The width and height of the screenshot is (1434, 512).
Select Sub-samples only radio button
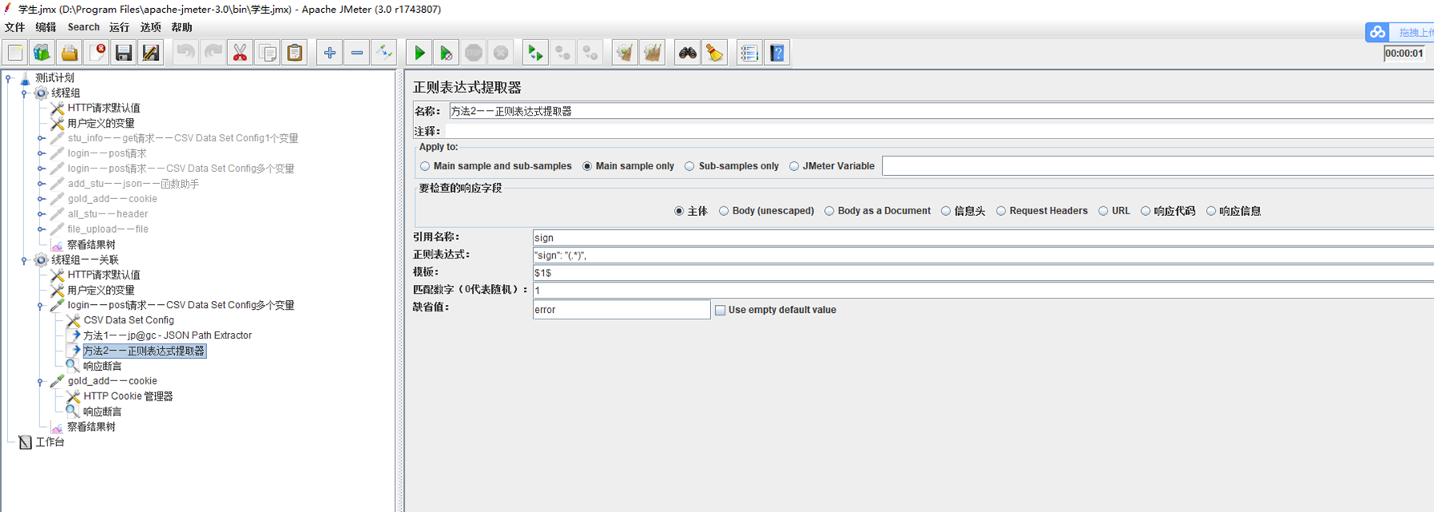pyautogui.click(x=689, y=166)
